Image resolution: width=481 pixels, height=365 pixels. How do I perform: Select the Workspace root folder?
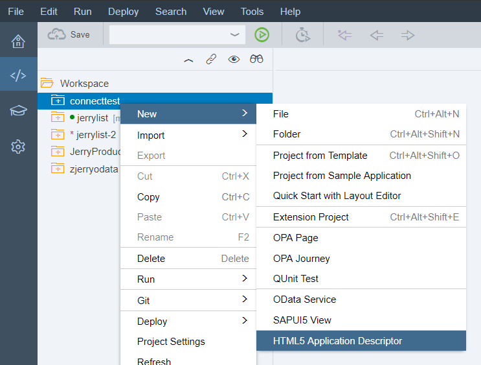tap(84, 83)
